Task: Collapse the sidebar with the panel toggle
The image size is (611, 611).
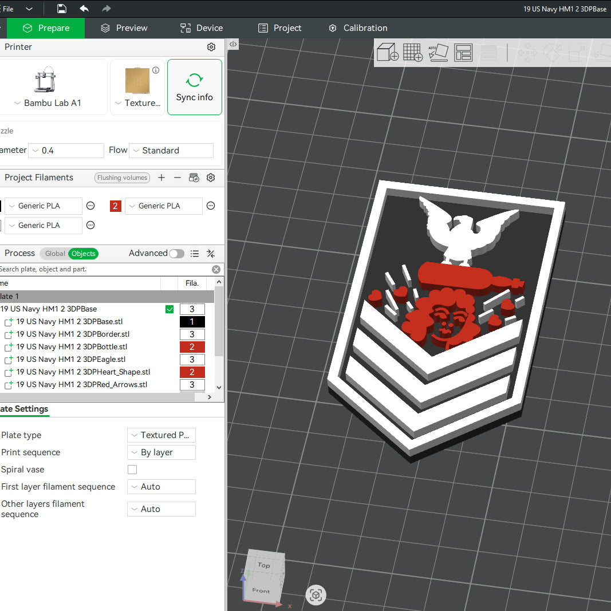Action: pyautogui.click(x=232, y=44)
